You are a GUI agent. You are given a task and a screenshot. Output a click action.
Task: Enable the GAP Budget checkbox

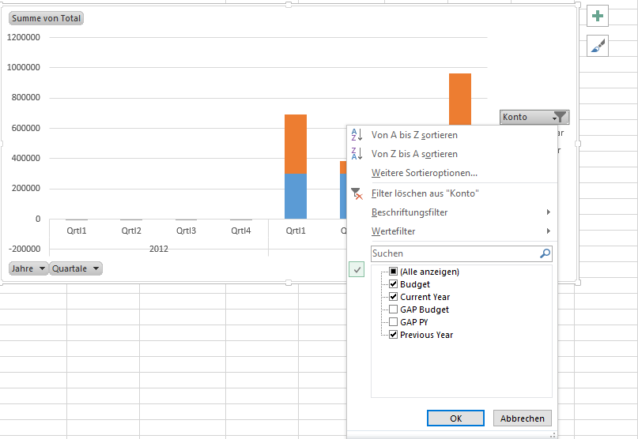point(394,310)
